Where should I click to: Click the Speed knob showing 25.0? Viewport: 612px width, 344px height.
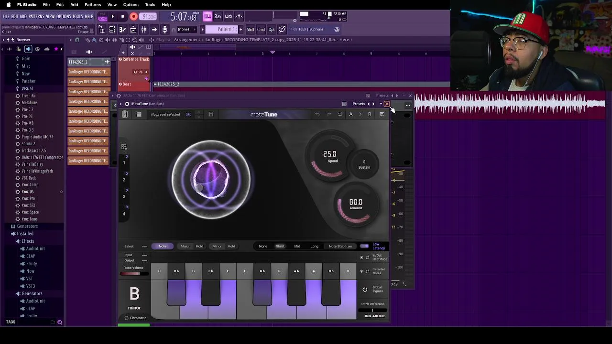(330, 156)
